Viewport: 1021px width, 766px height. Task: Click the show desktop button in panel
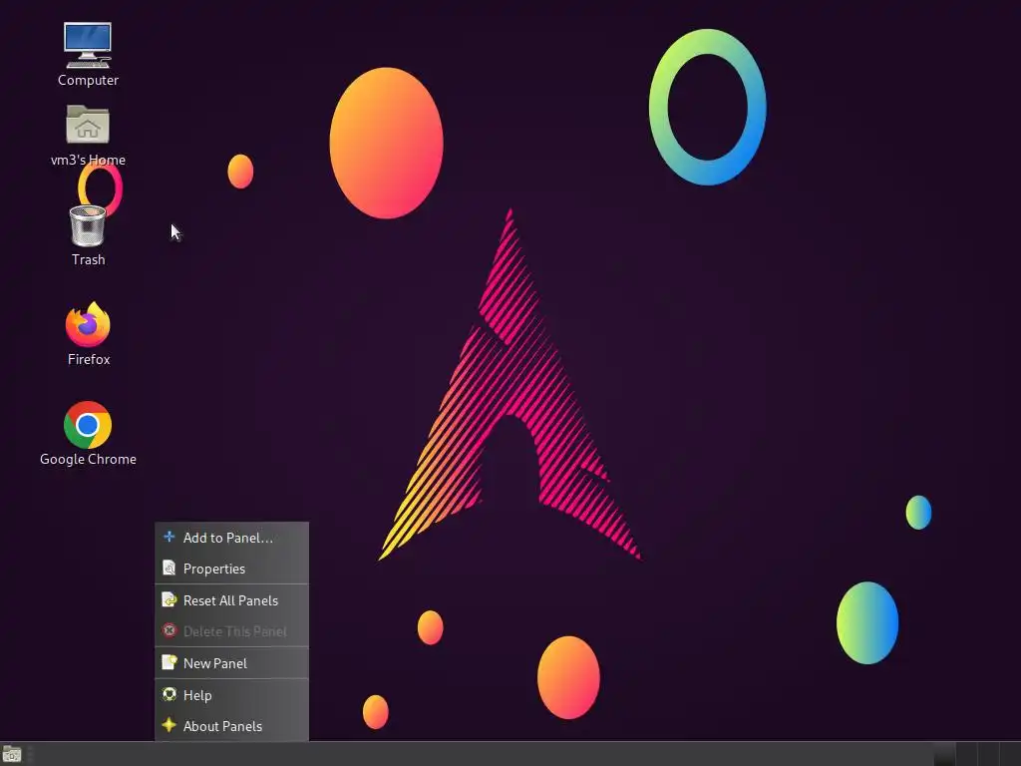coord(12,755)
